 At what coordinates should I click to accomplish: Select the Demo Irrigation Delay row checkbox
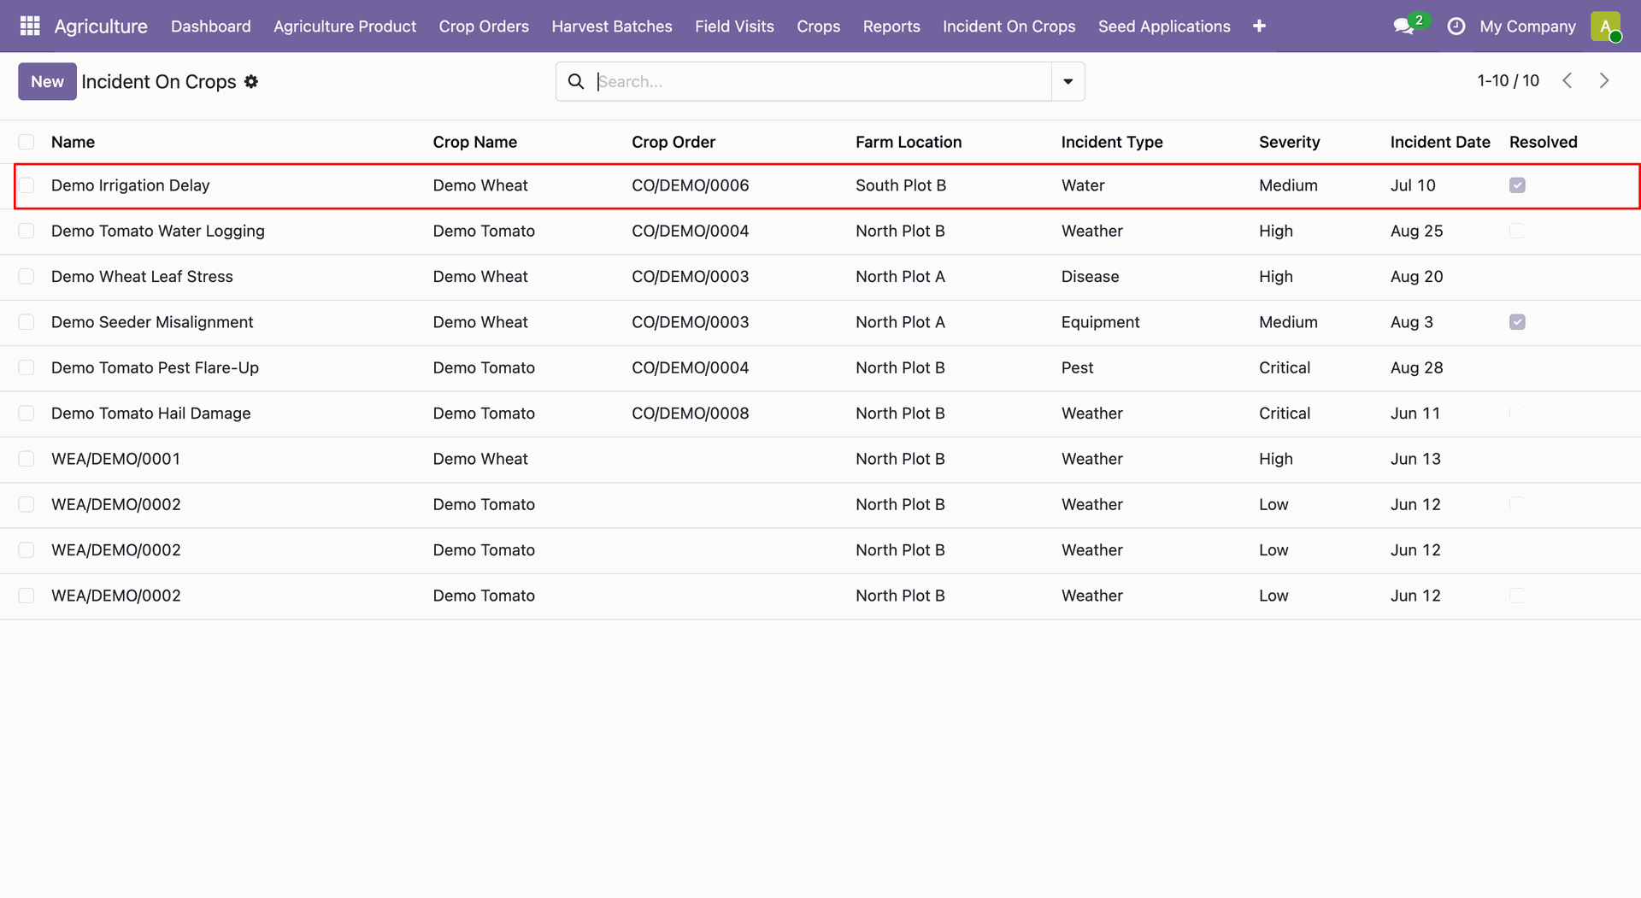point(26,185)
